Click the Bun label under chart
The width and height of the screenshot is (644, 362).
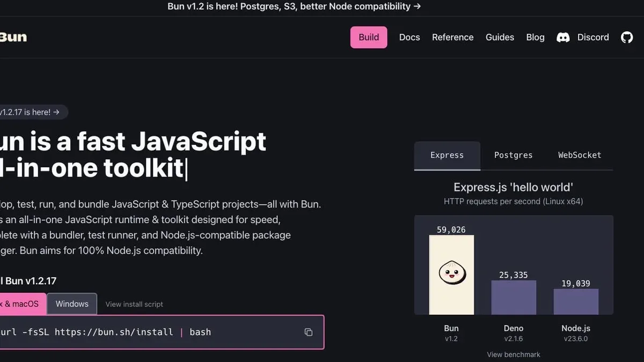pyautogui.click(x=451, y=328)
